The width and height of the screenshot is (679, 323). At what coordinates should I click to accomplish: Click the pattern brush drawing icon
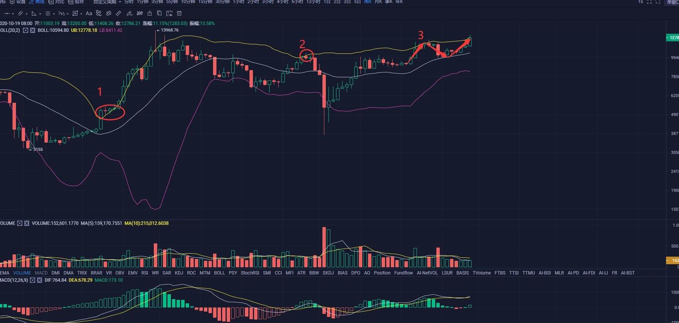pyautogui.click(x=99, y=13)
